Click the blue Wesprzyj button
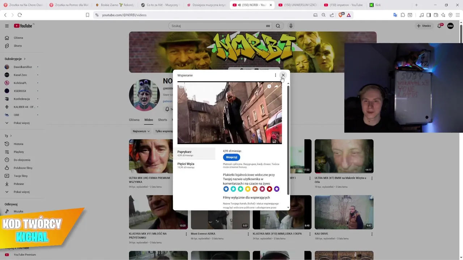This screenshot has width=463, height=260. pyautogui.click(x=231, y=157)
